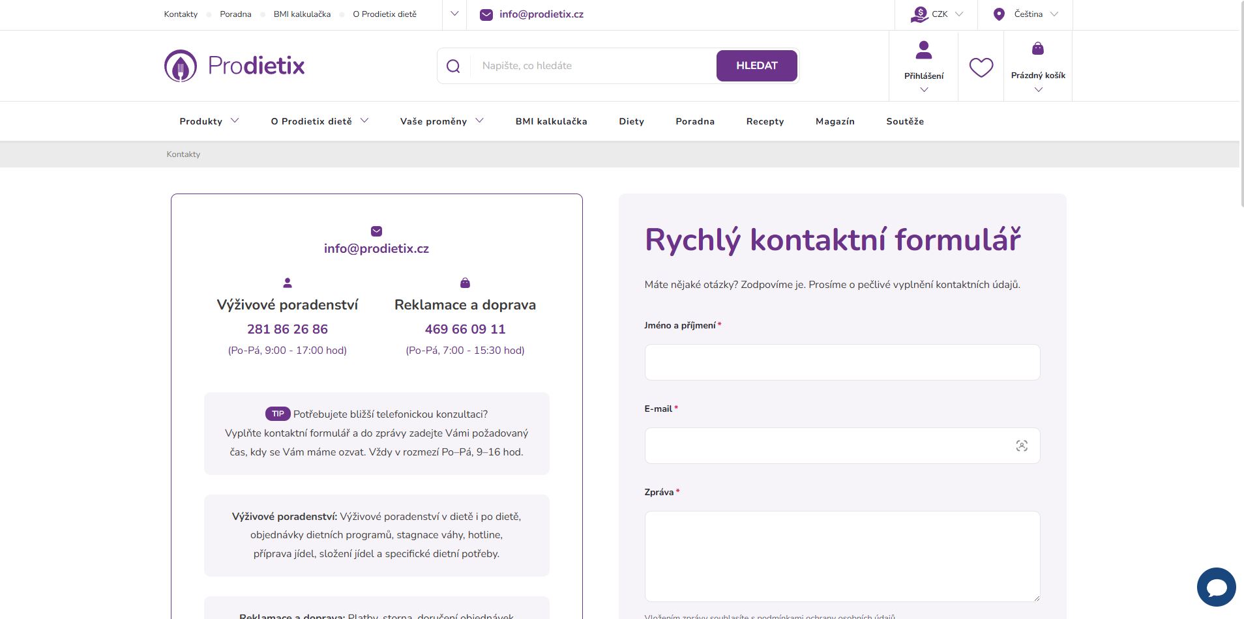Click Poradna link in top bar
Screen dimensions: 1244x619
[x=235, y=14]
